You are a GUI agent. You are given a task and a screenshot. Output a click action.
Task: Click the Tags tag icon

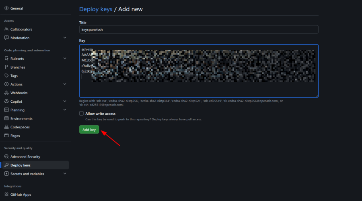pos(6,75)
